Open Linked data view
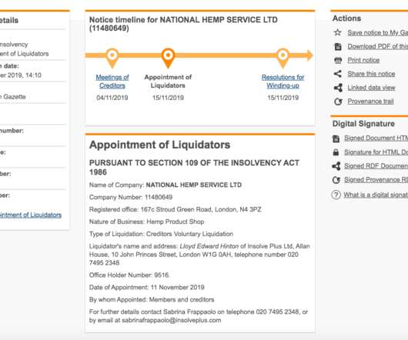This screenshot has width=408, height=340. (371, 88)
